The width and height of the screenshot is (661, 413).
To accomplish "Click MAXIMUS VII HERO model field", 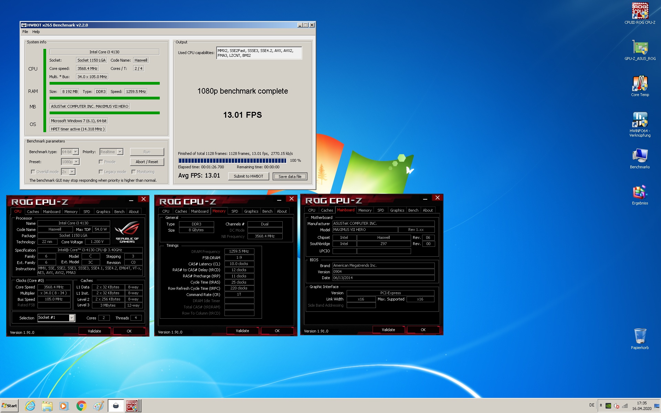I will (365, 230).
